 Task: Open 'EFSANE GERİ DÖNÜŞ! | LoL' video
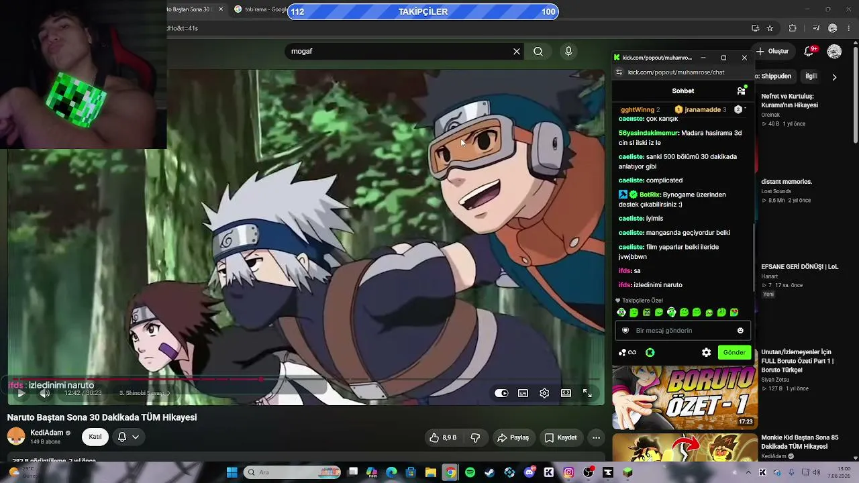(x=800, y=267)
